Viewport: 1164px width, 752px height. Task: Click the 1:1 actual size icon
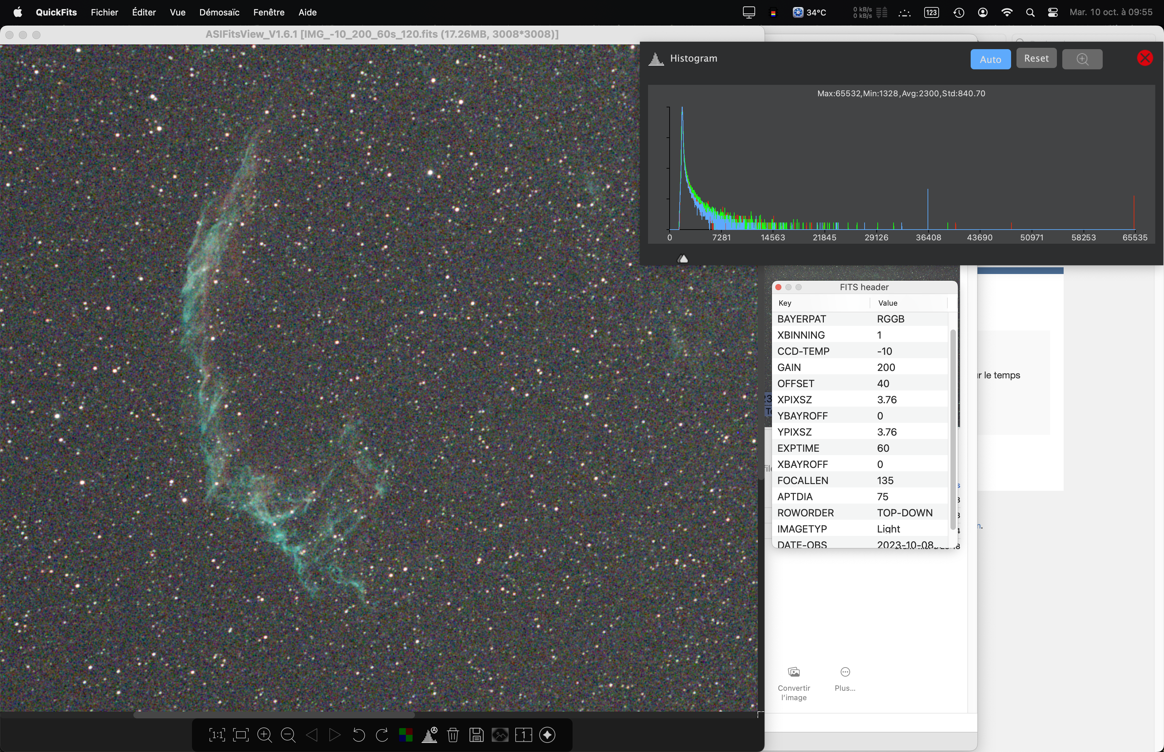point(217,734)
